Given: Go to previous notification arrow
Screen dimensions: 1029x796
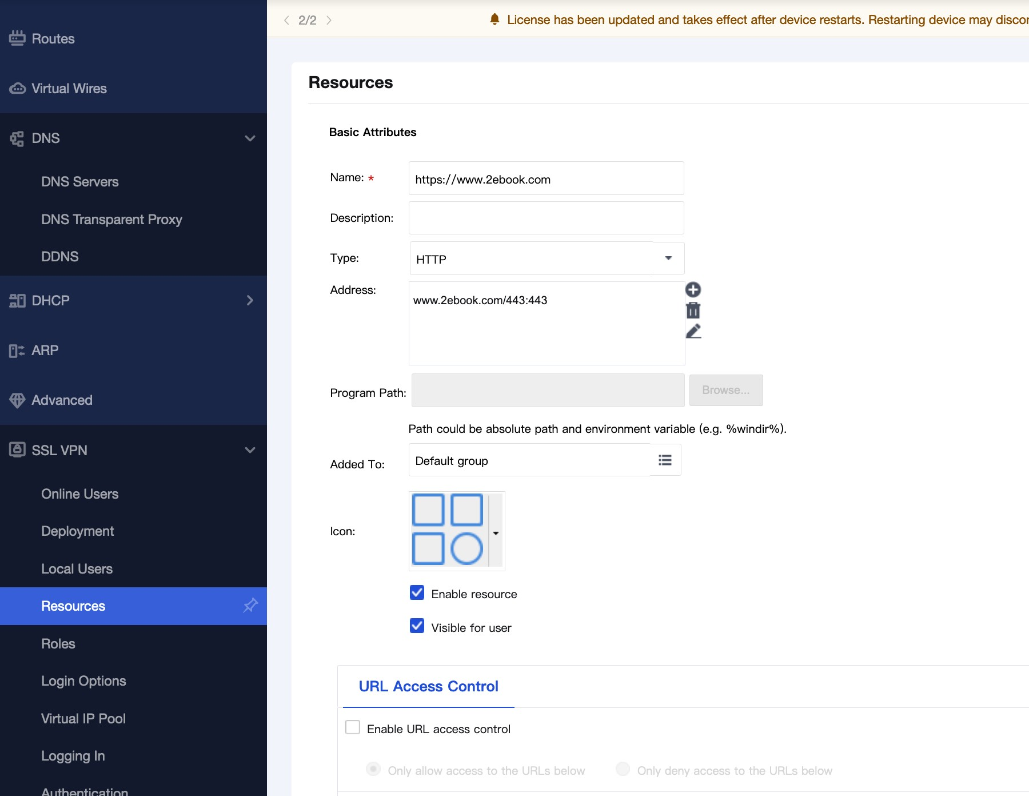Looking at the screenshot, I should pos(286,21).
